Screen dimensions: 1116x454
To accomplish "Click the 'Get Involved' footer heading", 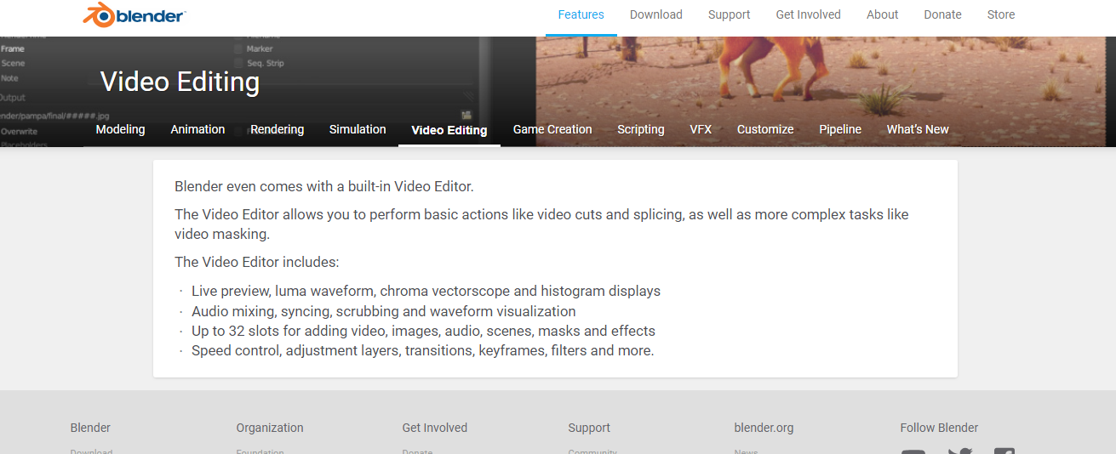I will coord(435,428).
